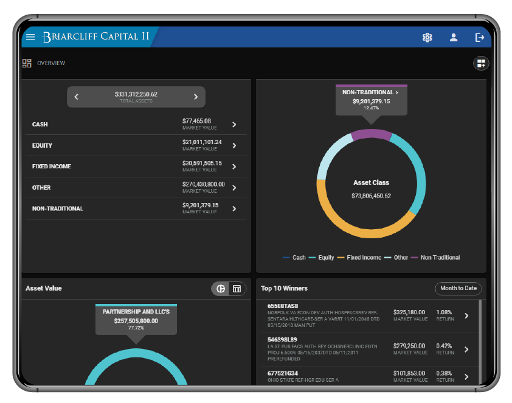
Task: Open the Month to Date filter
Action: (458, 289)
